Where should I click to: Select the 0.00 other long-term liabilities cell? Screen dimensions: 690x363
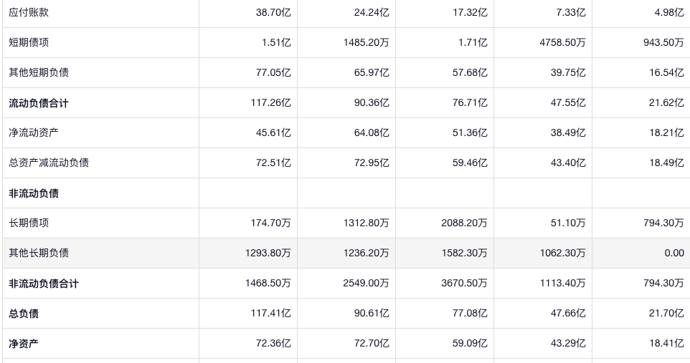tap(674, 253)
